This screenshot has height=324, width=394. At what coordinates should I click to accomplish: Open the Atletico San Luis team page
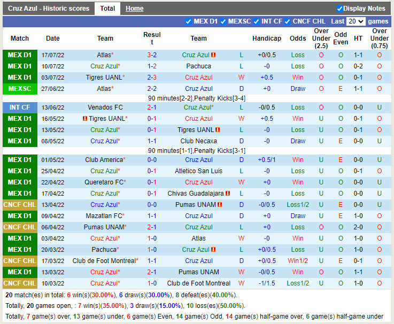(198, 171)
